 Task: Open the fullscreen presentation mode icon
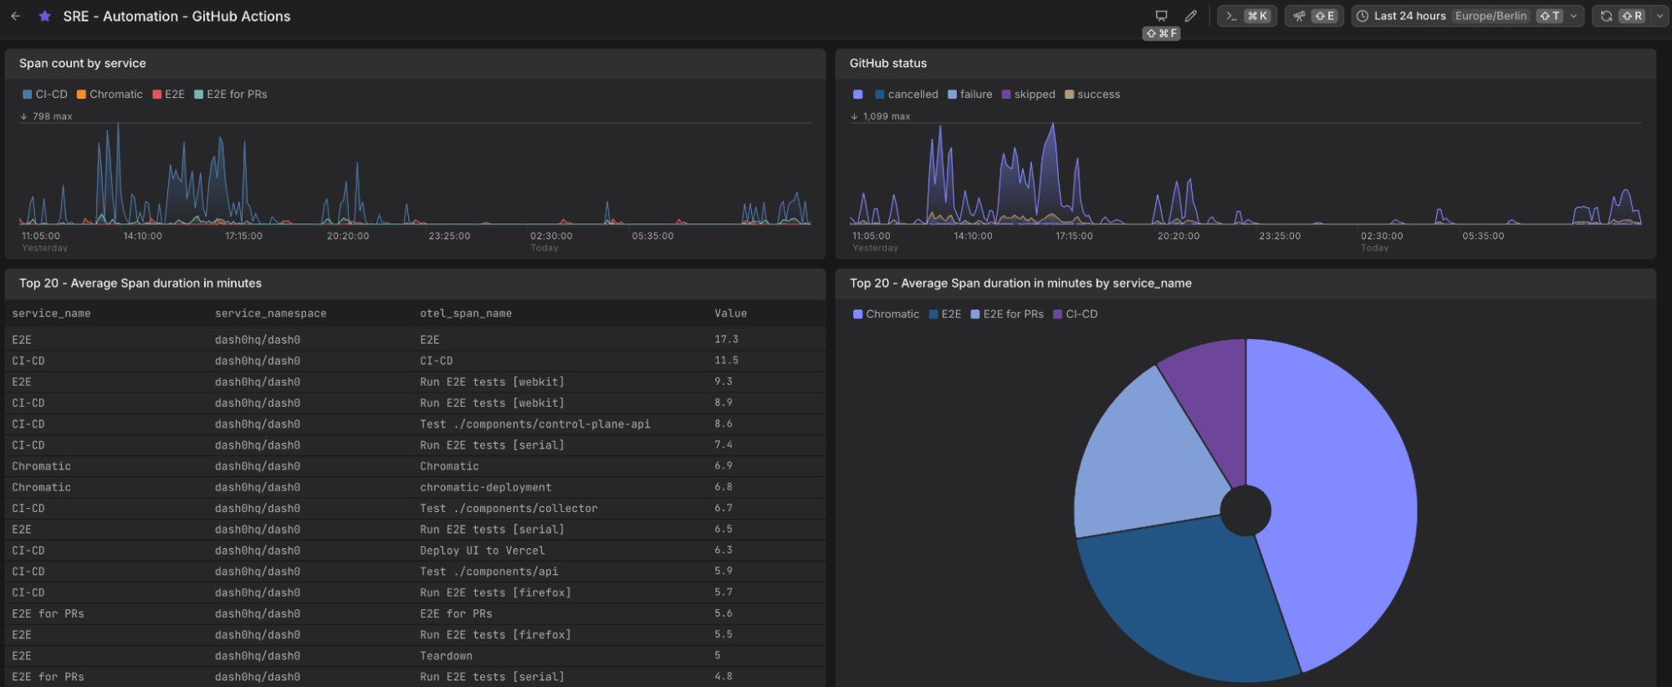point(1161,16)
